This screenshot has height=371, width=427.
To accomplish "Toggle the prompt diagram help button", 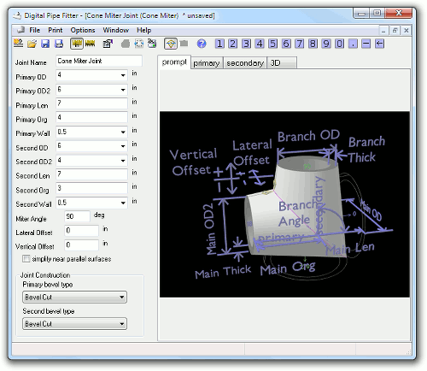I will click(x=171, y=44).
